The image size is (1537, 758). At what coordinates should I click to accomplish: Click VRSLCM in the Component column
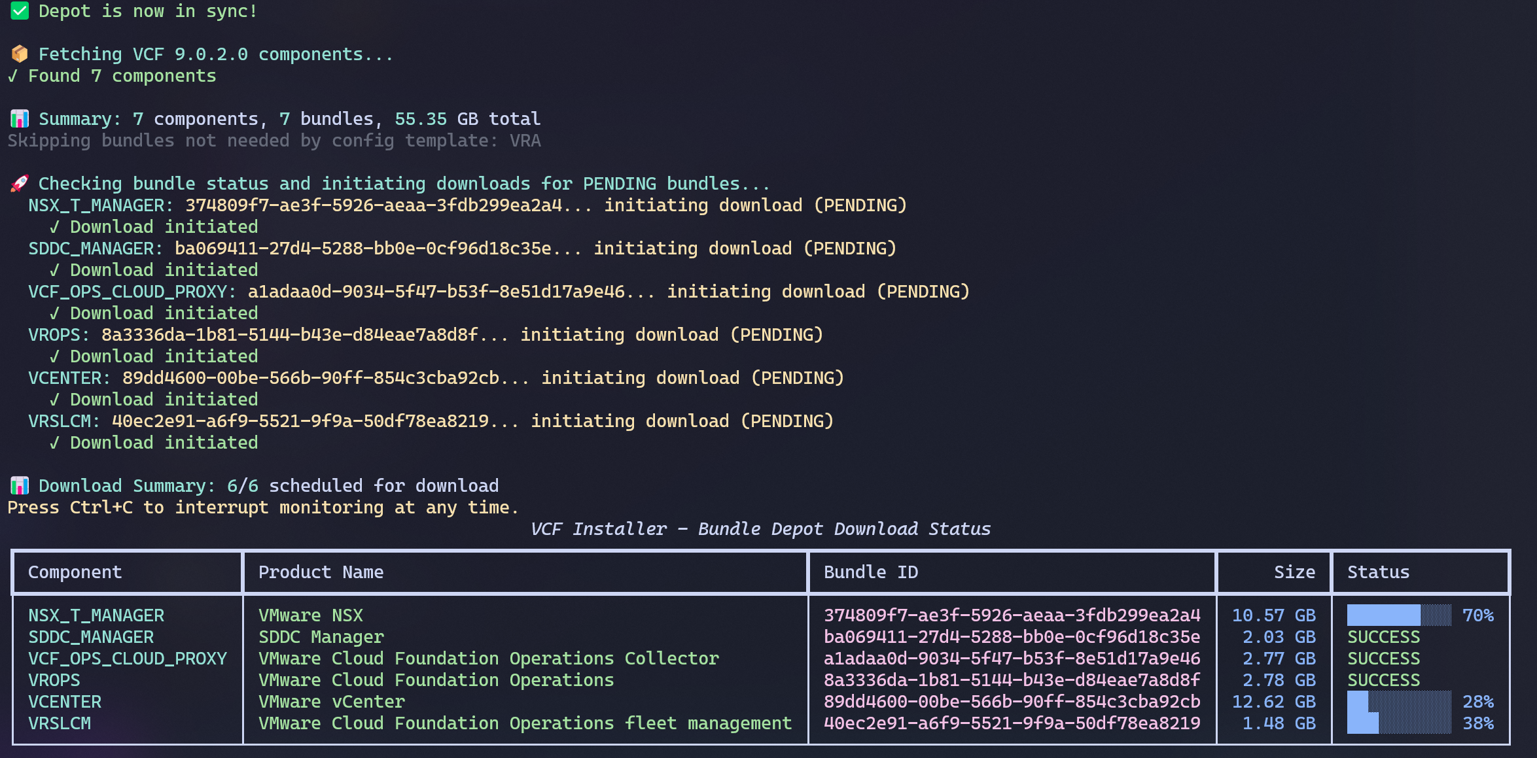tap(60, 723)
